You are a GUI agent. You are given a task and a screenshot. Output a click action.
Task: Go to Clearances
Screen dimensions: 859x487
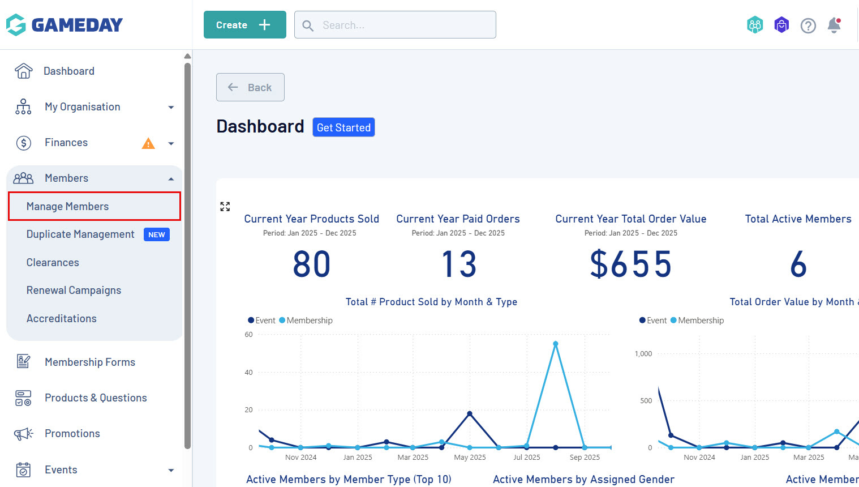[x=53, y=263]
